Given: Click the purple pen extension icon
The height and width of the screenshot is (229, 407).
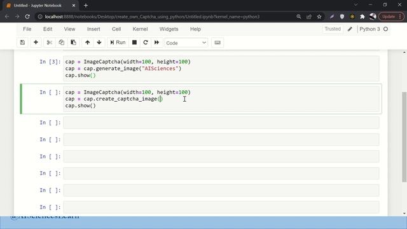Looking at the screenshot, I should pyautogui.click(x=332, y=17).
